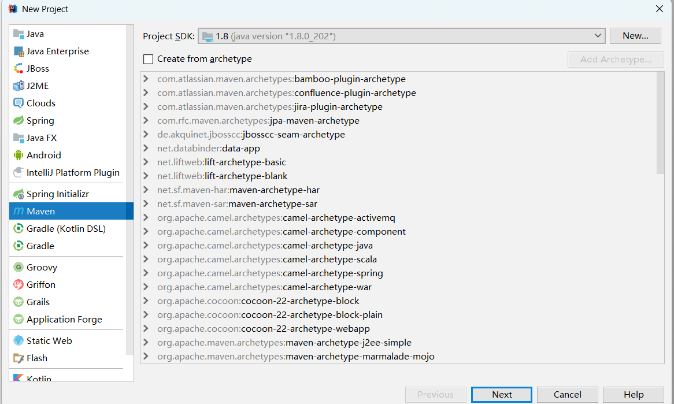
Task: Click the Next button
Action: [x=502, y=395]
